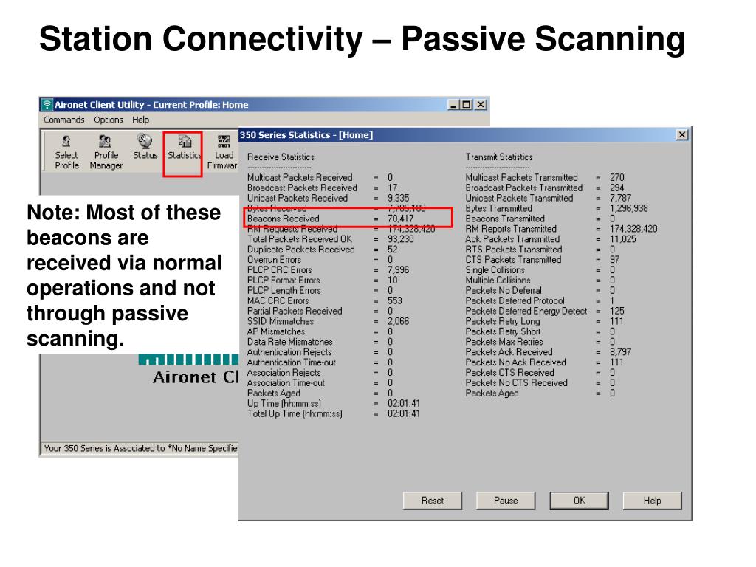The image size is (756, 567).
Task: Click the Receive Statistics heading
Action: point(281,157)
